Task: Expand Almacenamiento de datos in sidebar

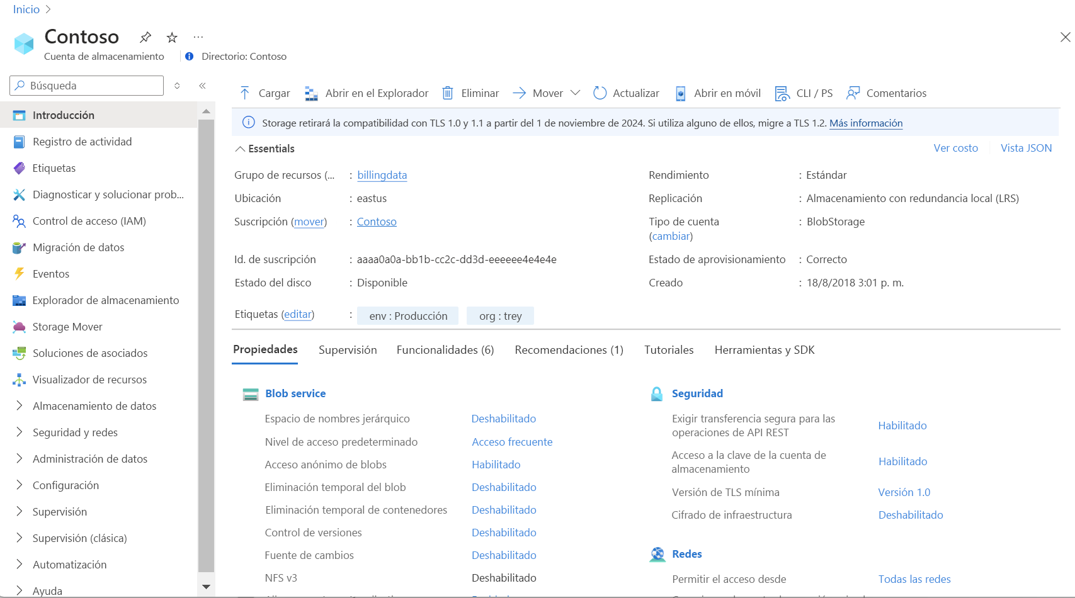Action: pos(19,405)
